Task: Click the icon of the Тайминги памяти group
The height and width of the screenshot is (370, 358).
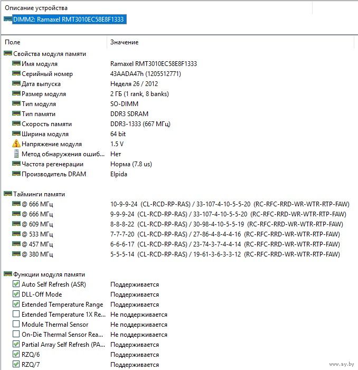Action: tap(7, 194)
